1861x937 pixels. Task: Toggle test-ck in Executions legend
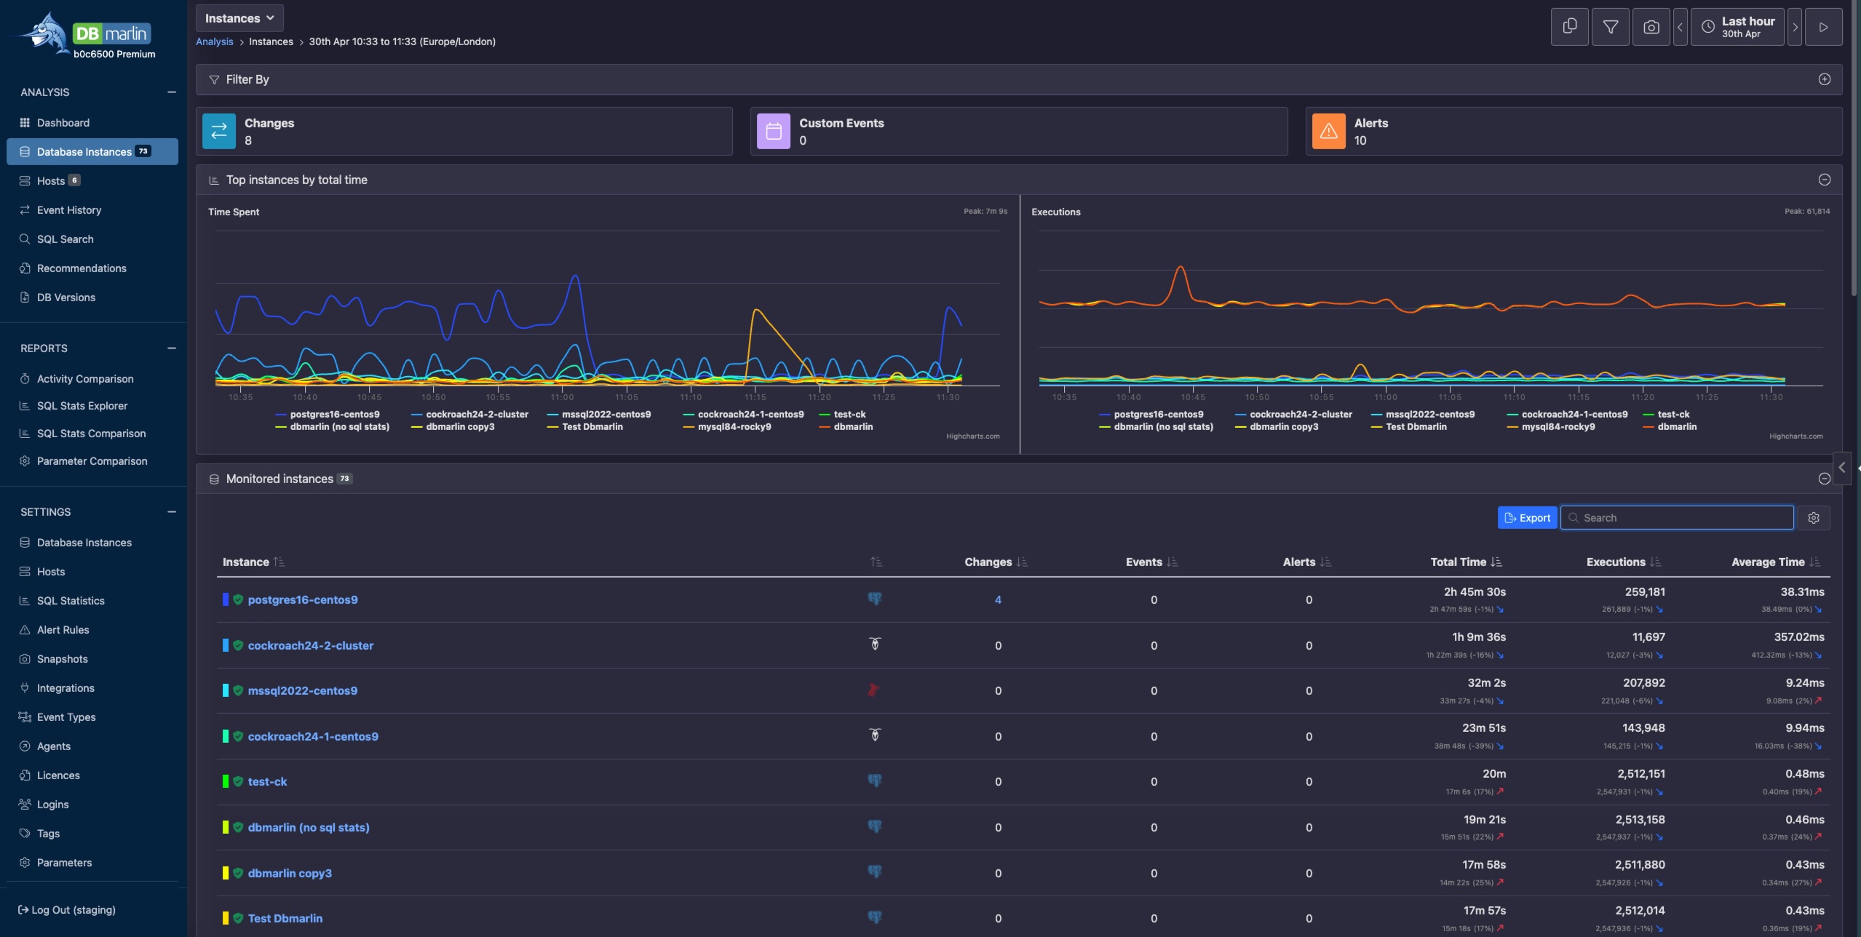[x=1666, y=415]
